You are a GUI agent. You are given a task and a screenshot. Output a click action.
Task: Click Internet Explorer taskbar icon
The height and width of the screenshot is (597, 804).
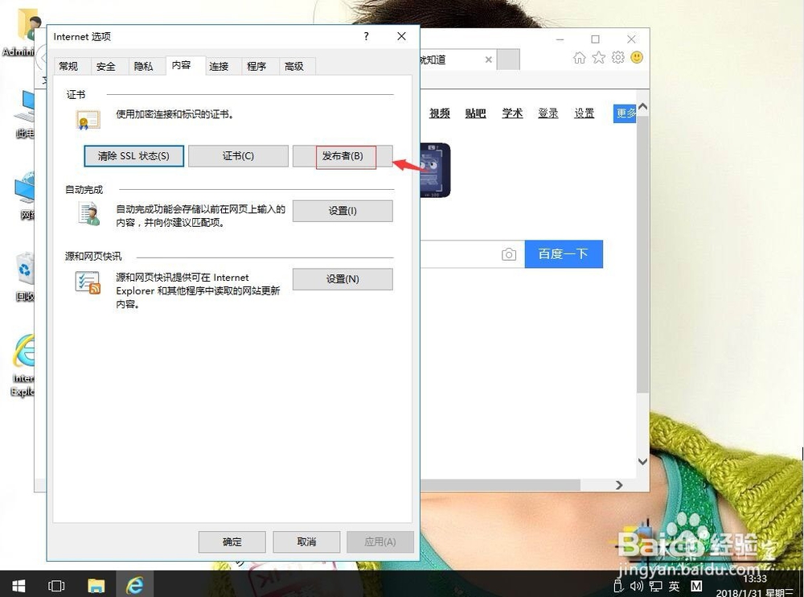(135, 586)
